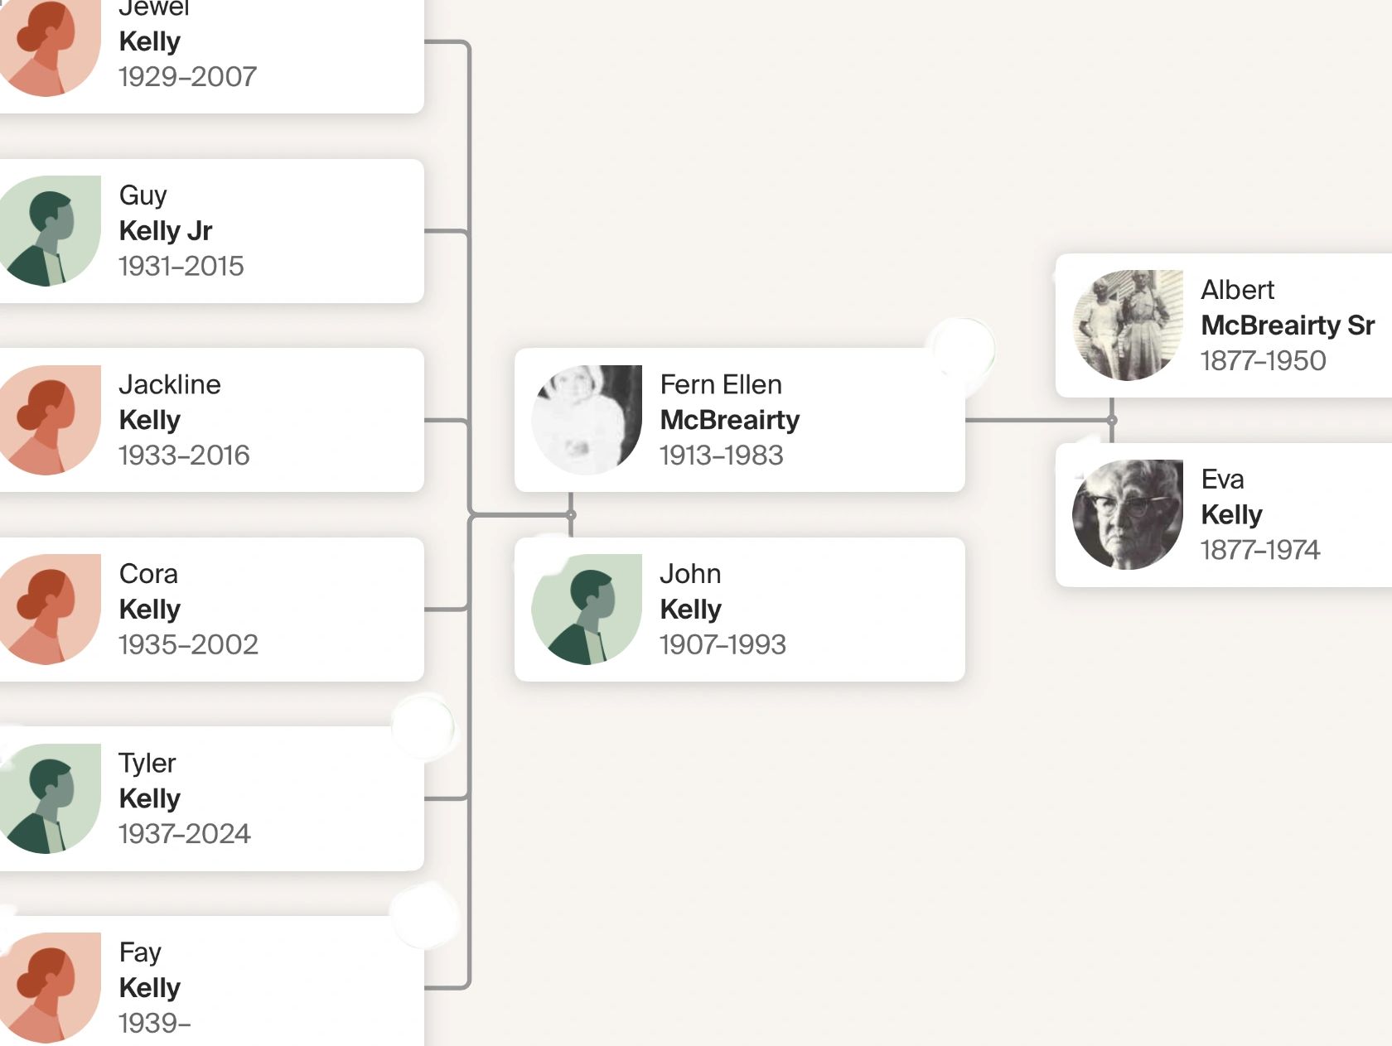Click the Jackline Kelly name label

click(x=169, y=402)
